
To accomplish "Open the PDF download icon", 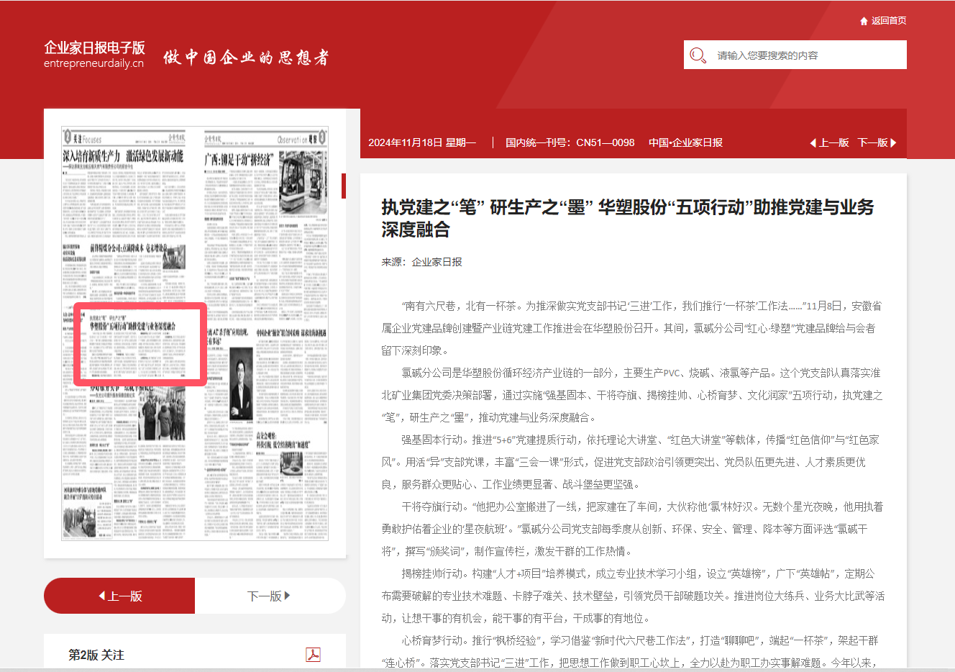I will 313,655.
